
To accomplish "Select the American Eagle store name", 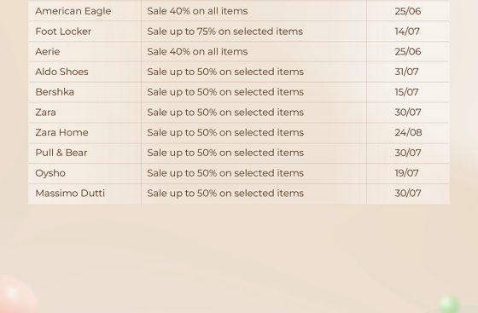I will tap(73, 11).
